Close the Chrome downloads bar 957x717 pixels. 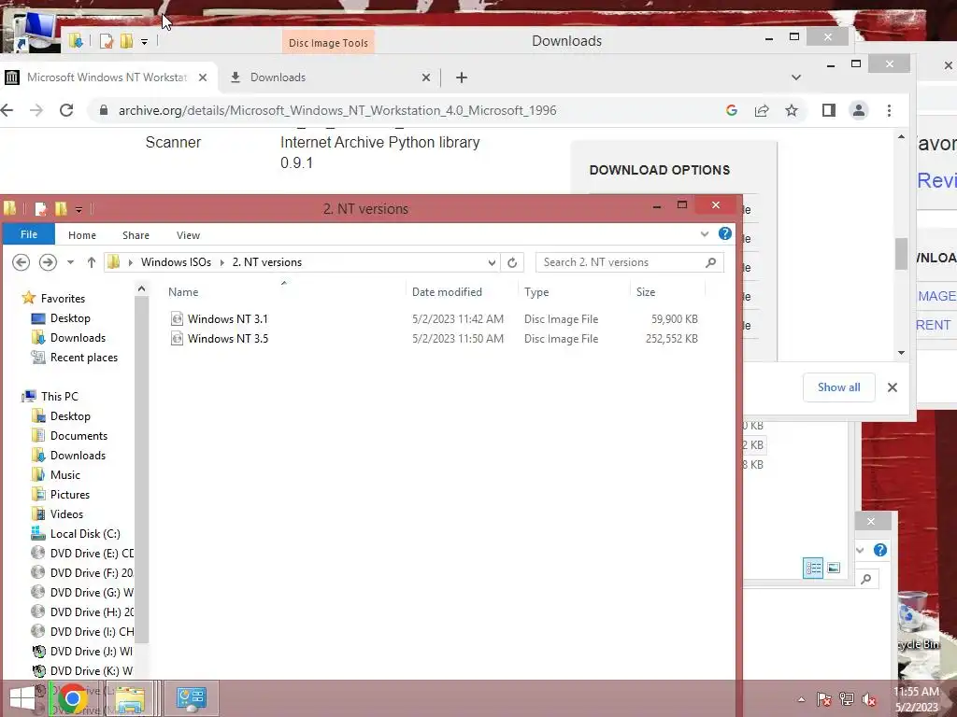click(892, 387)
